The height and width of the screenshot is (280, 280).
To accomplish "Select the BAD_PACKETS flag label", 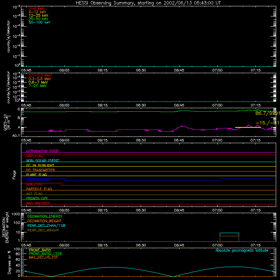I will (x=38, y=203).
